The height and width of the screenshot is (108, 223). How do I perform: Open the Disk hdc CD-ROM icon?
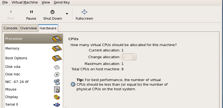(x=57, y=74)
